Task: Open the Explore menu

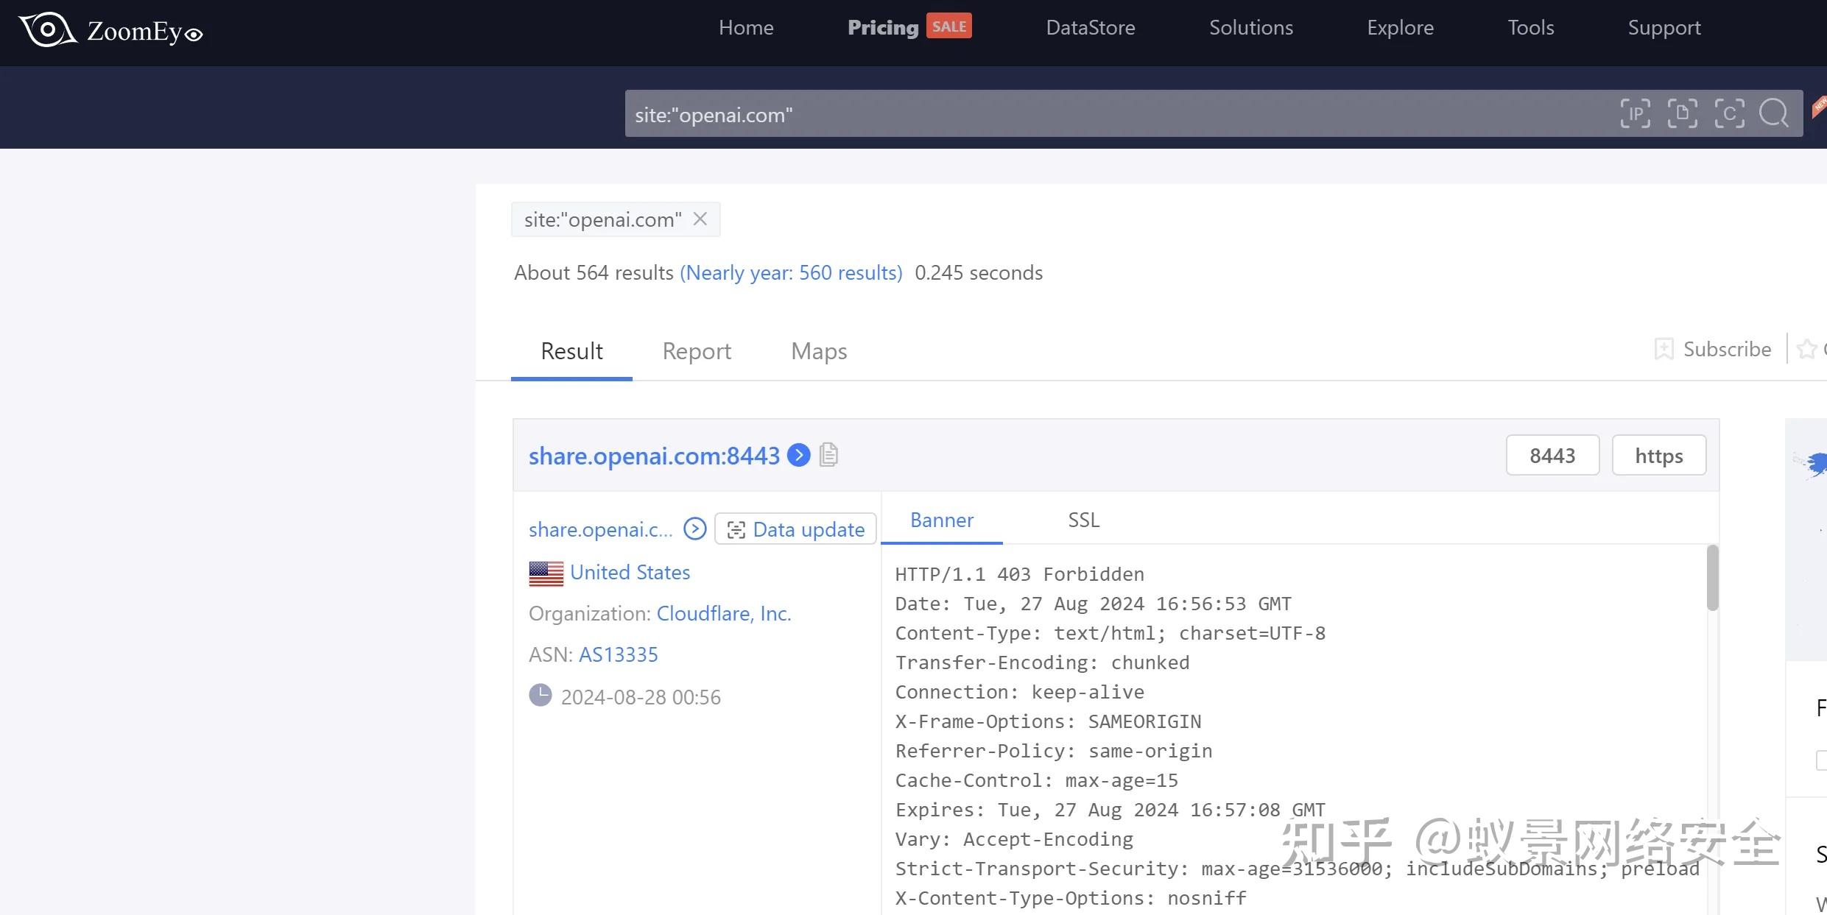Action: point(1400,28)
